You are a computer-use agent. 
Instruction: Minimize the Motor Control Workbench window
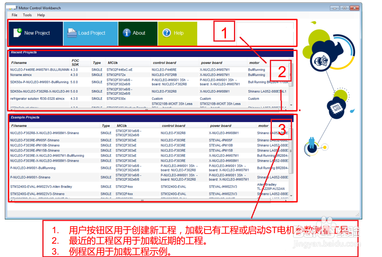coord(335,8)
